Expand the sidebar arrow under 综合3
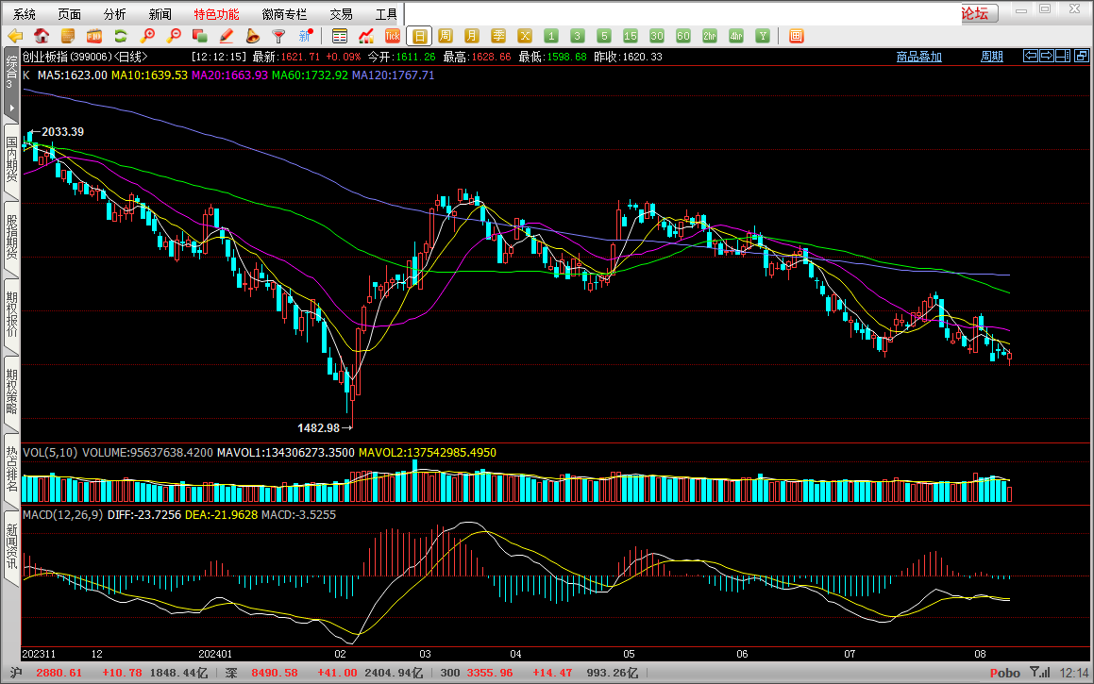Screen dimensions: 1094x684 click(x=11, y=108)
